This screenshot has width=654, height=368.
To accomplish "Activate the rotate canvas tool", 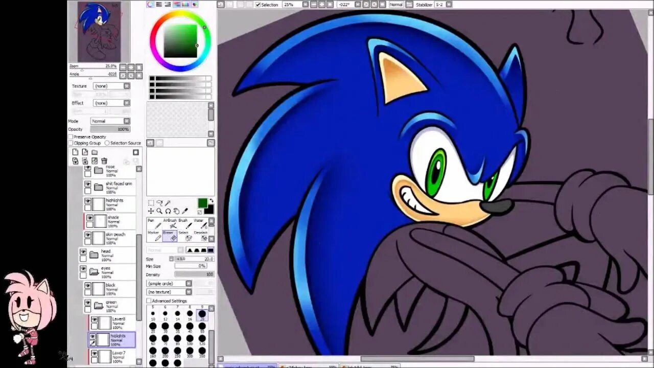I will 168,211.
